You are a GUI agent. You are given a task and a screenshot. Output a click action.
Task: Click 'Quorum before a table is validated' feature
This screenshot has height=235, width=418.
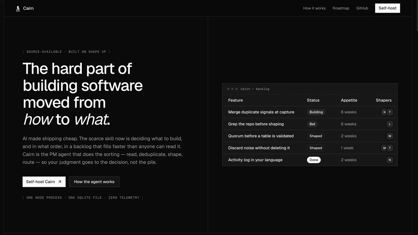(x=261, y=136)
